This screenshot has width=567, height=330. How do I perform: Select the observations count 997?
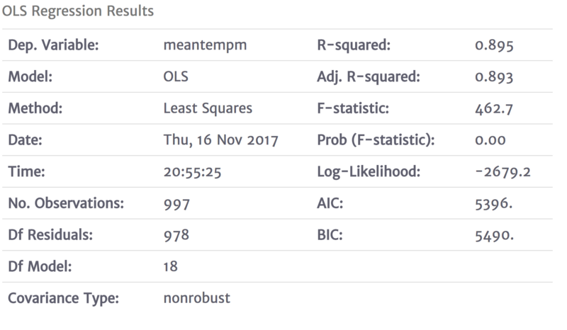(176, 204)
